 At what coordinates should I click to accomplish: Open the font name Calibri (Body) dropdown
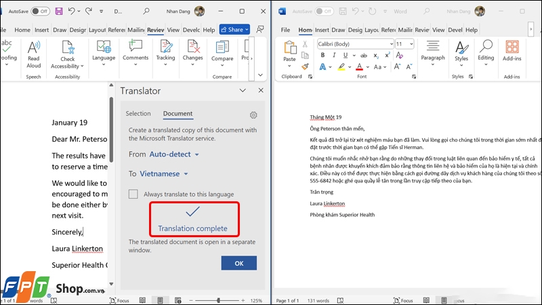(391, 44)
